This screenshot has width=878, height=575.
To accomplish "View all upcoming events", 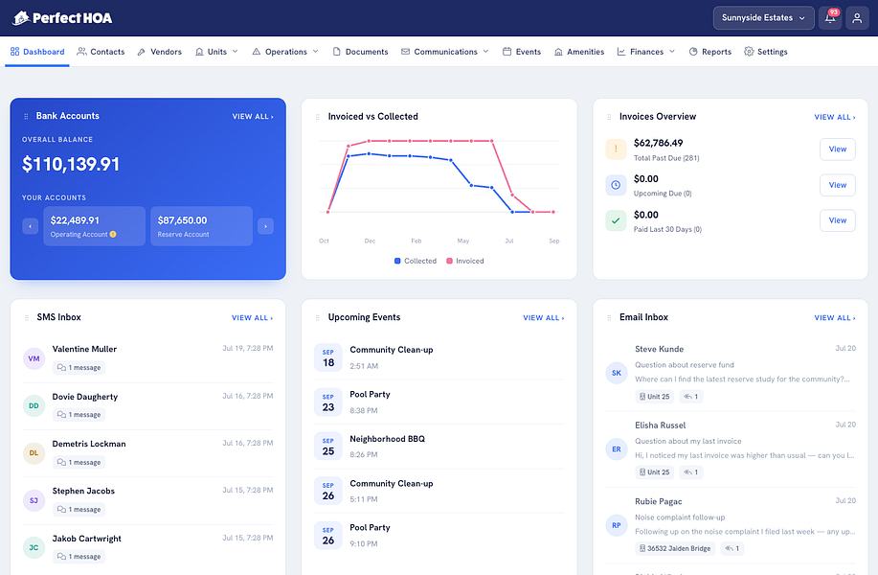I will (x=544, y=318).
